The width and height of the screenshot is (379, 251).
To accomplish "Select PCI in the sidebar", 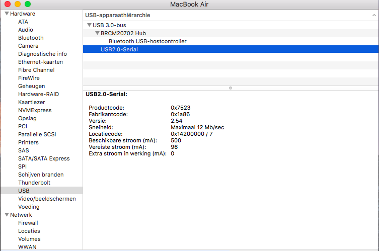I will pos(23,126).
